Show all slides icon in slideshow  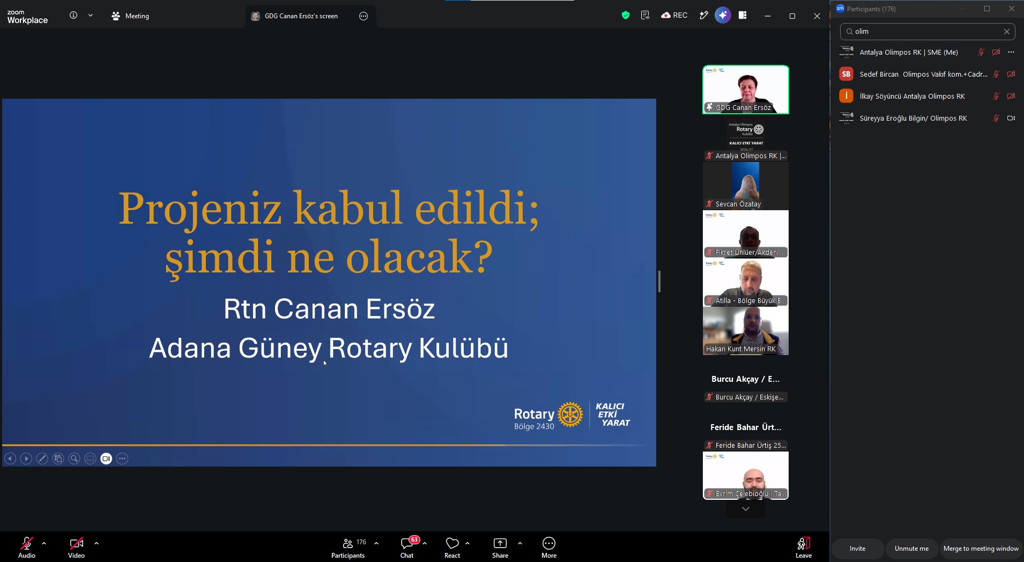tap(58, 459)
